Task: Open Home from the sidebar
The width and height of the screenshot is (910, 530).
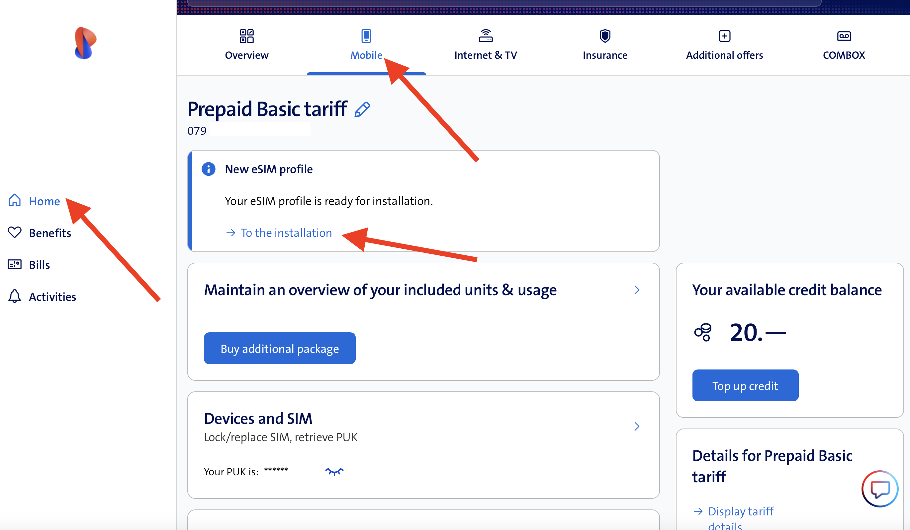Action: click(x=44, y=201)
